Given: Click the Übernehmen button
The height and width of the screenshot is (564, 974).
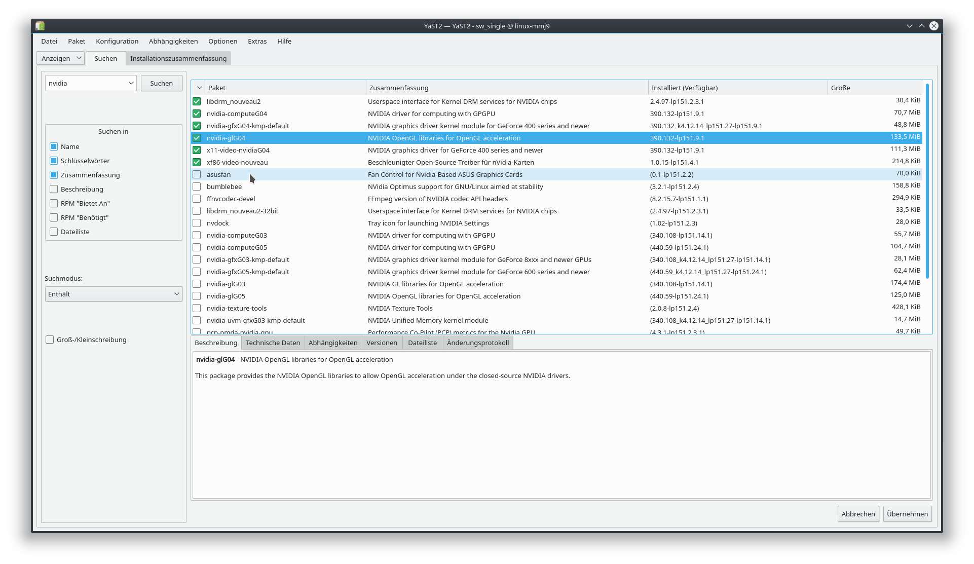Looking at the screenshot, I should pos(907,514).
